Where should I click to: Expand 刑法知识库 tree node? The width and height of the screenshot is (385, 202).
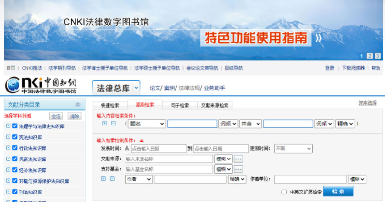pos(9,192)
